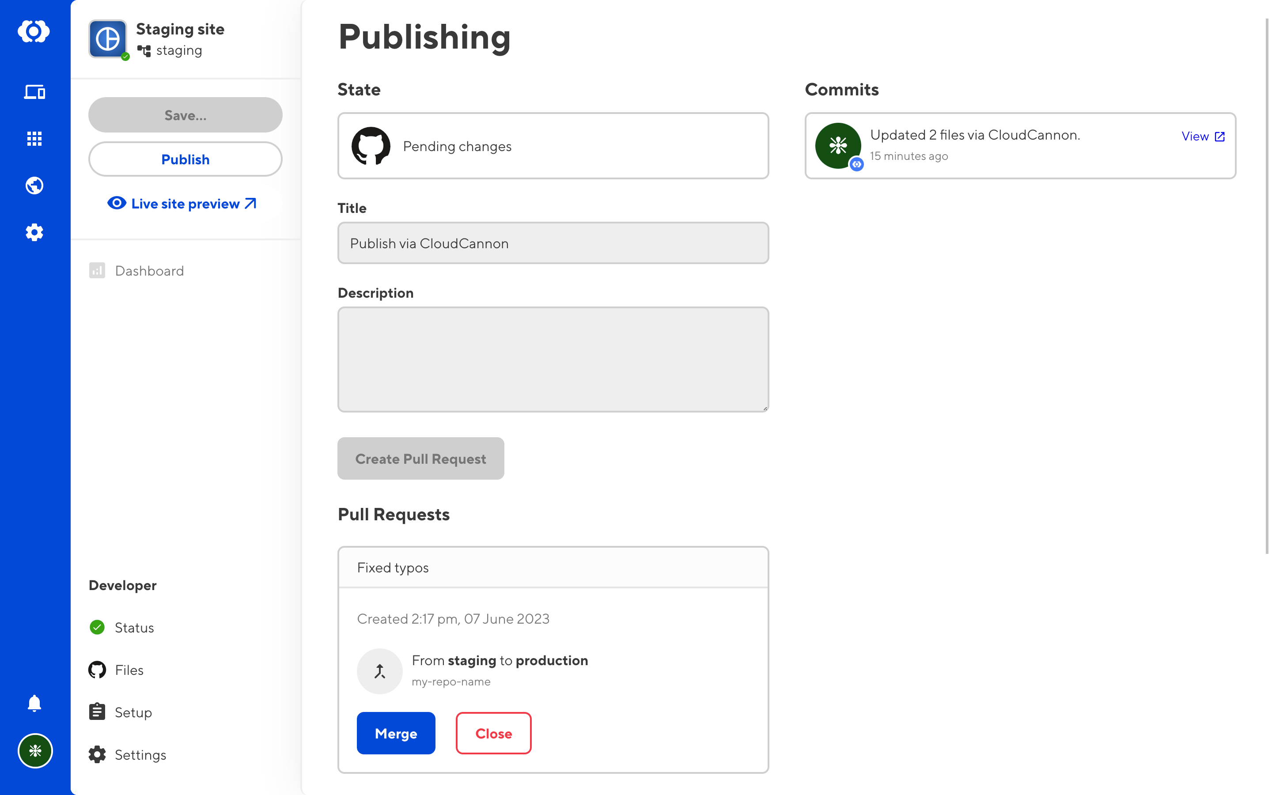
Task: Close the Fixed typos pull request
Action: click(x=493, y=733)
